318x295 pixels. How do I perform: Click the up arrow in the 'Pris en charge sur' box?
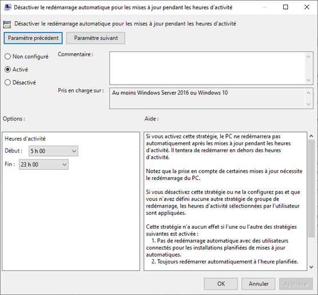tap(308, 93)
